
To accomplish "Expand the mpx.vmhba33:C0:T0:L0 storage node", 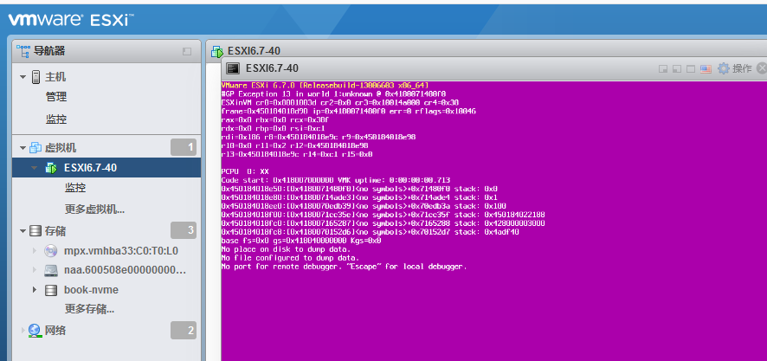I will coord(35,251).
